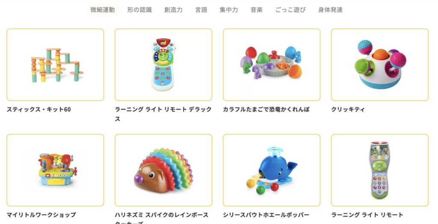Open the wooden sticks kit toy image

[x=55, y=65]
